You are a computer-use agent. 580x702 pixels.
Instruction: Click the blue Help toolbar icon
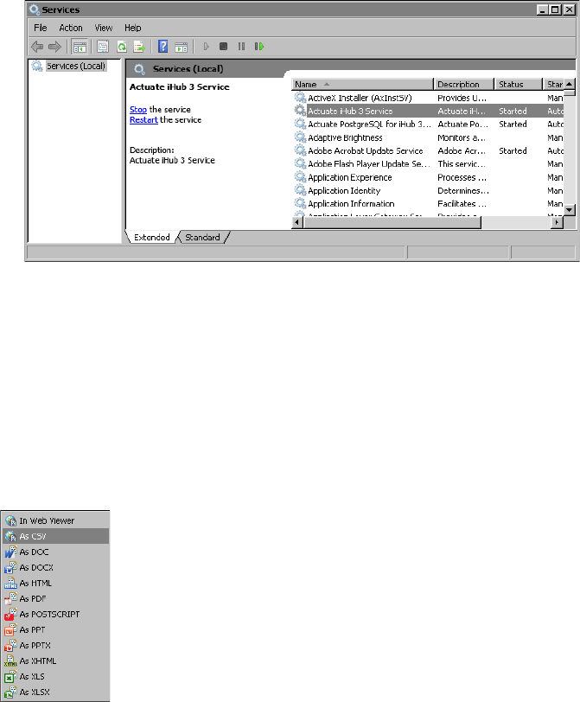click(x=163, y=47)
